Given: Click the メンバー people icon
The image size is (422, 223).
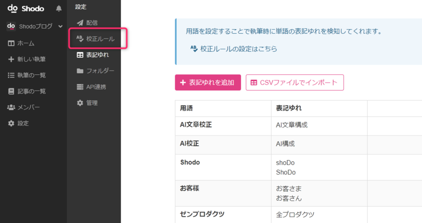Looking at the screenshot, I should (x=11, y=108).
